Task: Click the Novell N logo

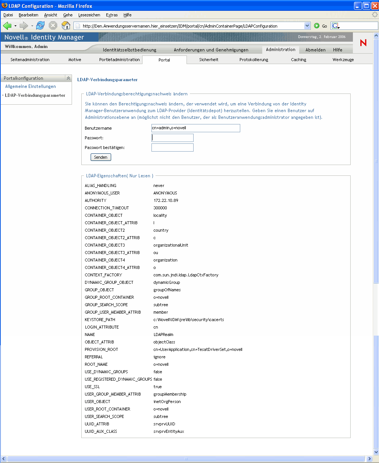Action: tap(363, 42)
